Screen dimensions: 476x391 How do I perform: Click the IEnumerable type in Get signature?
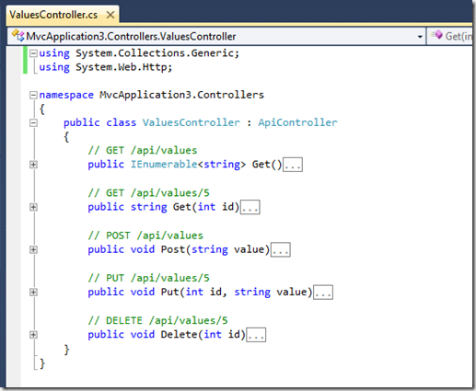click(x=164, y=165)
